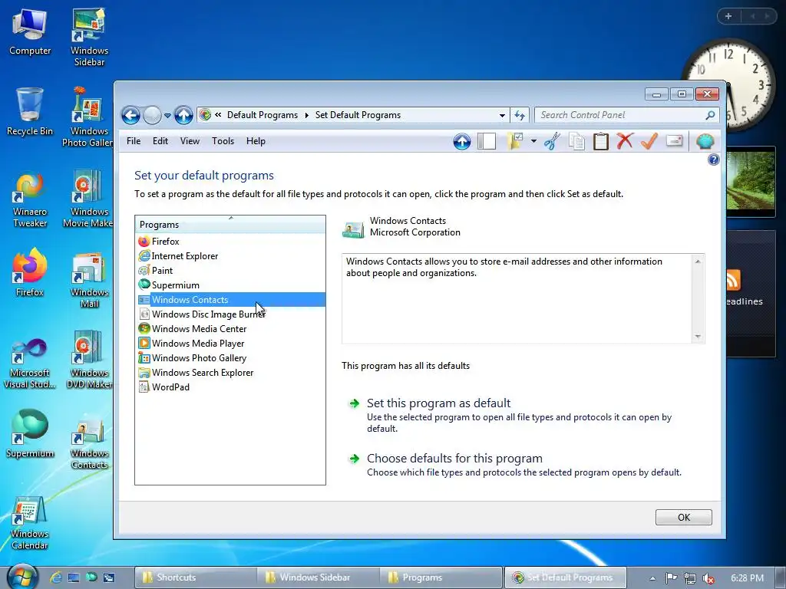Click the Firefox desktop shortcut
Viewport: 786px width, 589px height.
click(30, 272)
